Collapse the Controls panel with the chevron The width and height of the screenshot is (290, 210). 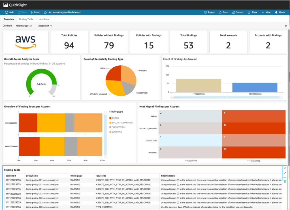[x=286, y=25]
